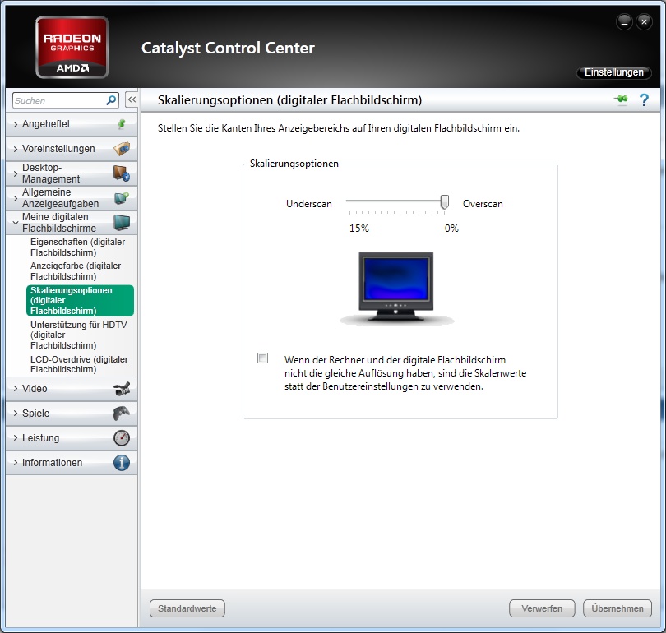Click the Voreinstellungen presets icon
The image size is (666, 633).
[122, 149]
